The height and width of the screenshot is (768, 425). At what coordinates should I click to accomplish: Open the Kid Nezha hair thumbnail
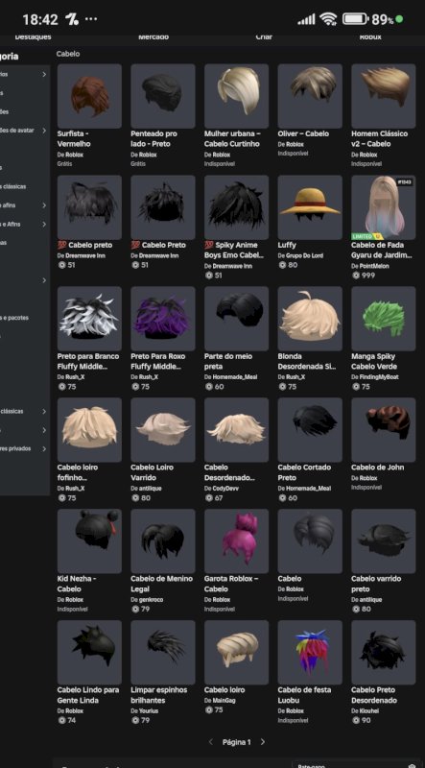[89, 540]
